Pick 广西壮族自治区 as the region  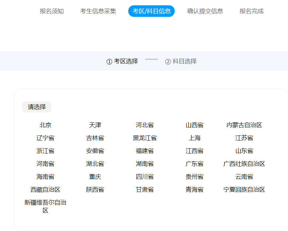coord(244,163)
